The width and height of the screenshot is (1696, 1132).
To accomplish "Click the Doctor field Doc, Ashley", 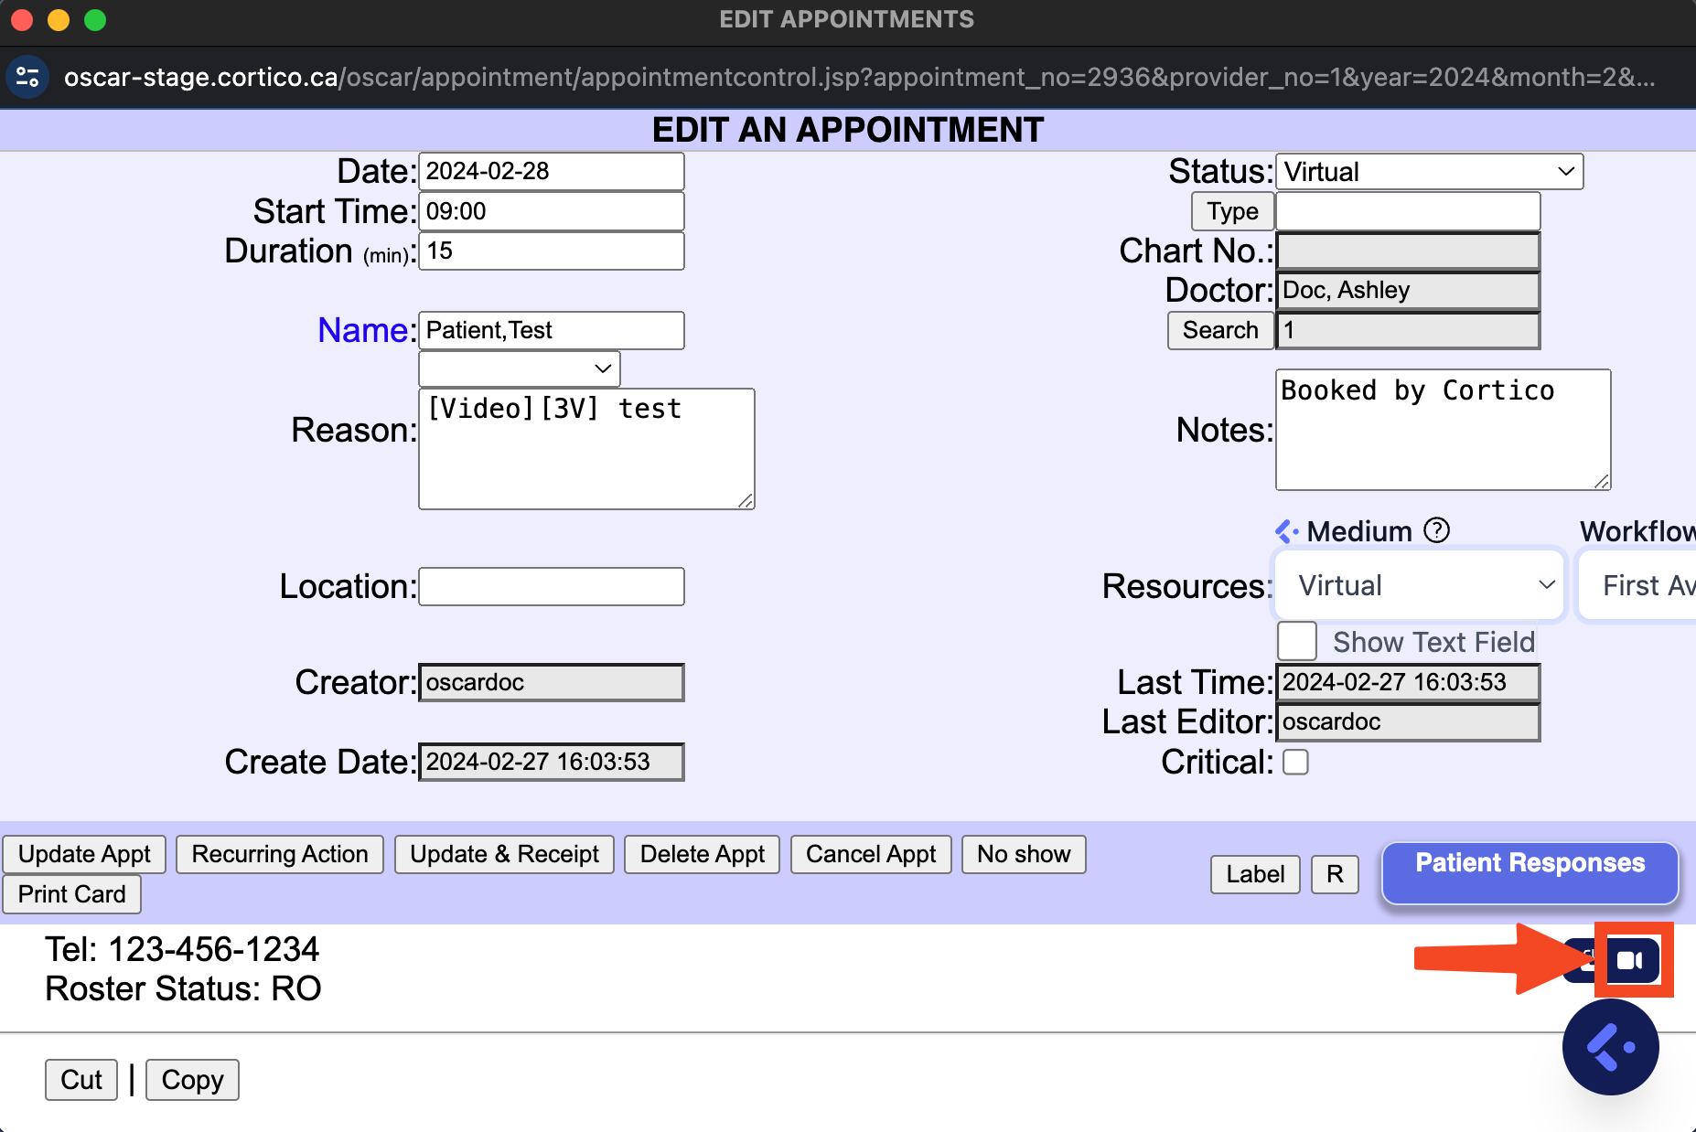I will click(x=1408, y=291).
